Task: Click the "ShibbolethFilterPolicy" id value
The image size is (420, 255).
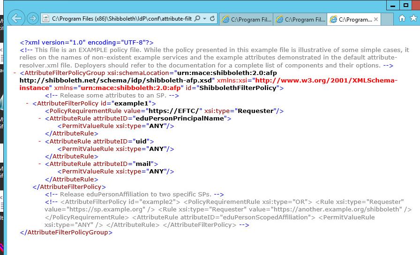Action: pos(238,88)
